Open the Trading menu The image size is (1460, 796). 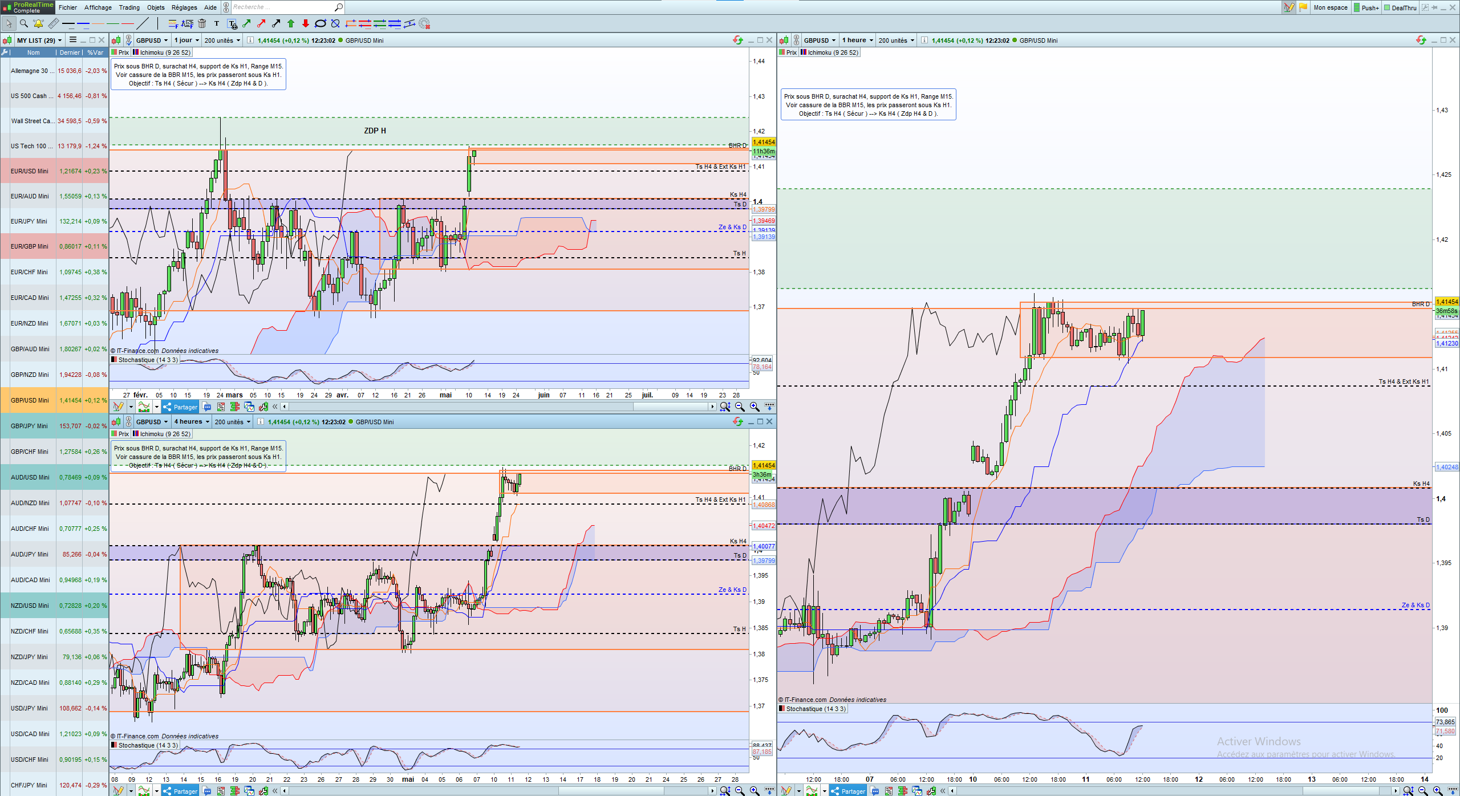[x=129, y=7]
